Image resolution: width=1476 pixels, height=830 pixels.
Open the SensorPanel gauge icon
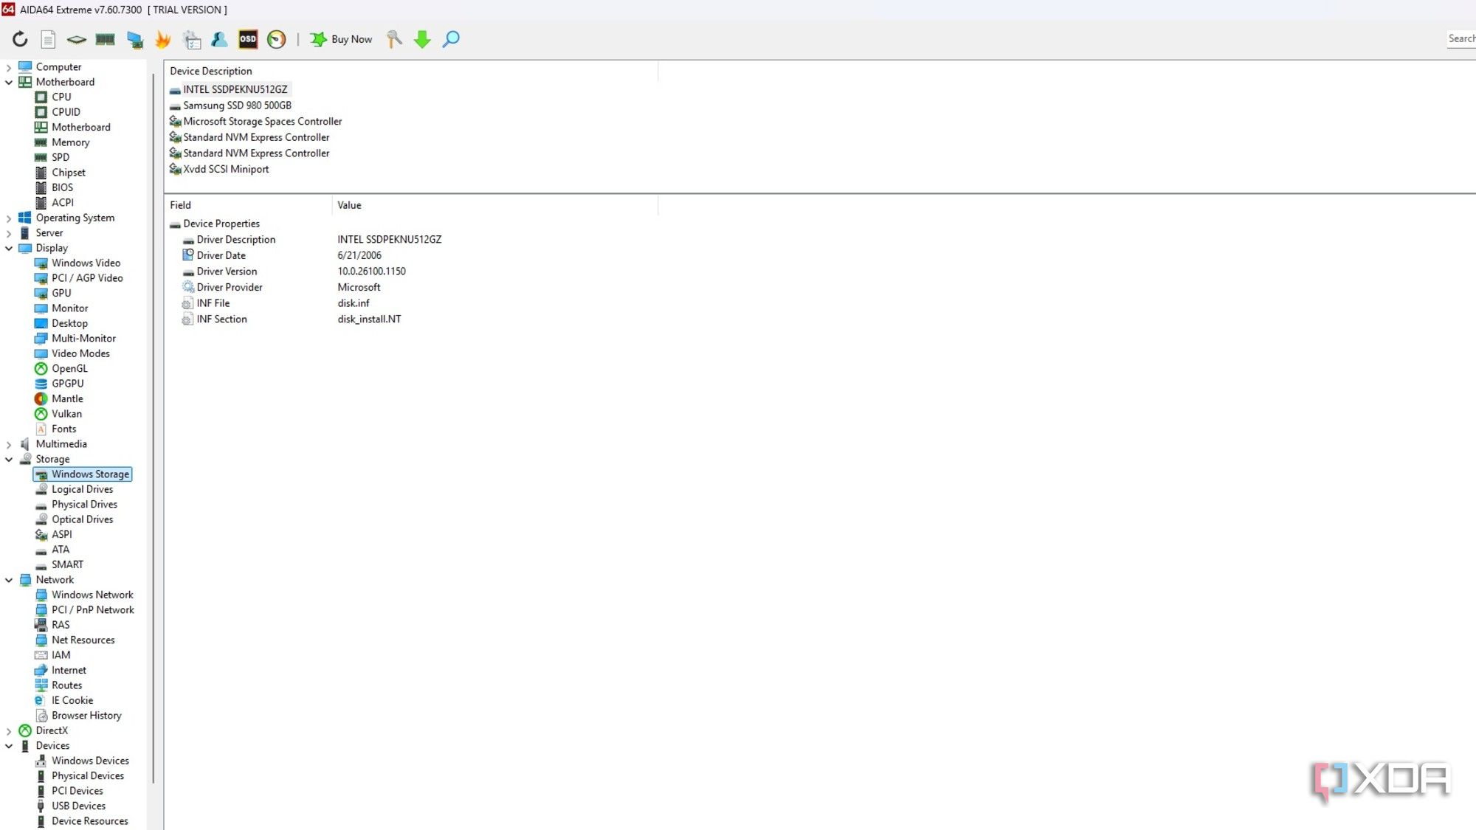276,39
